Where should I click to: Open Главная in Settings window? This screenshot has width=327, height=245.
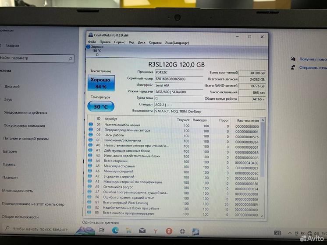click(12, 45)
